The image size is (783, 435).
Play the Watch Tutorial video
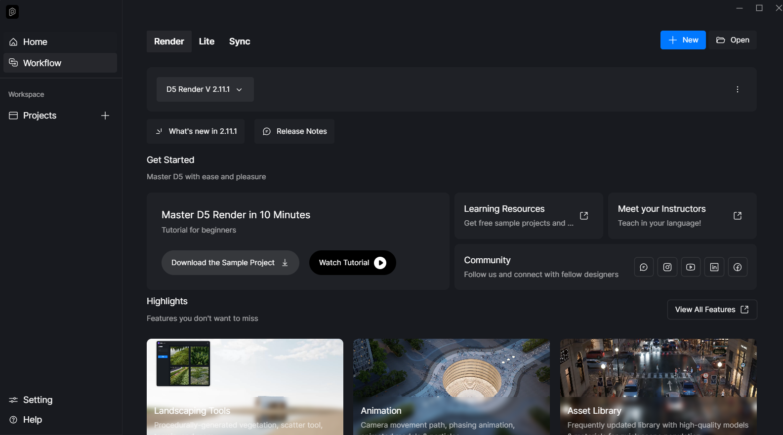(352, 263)
